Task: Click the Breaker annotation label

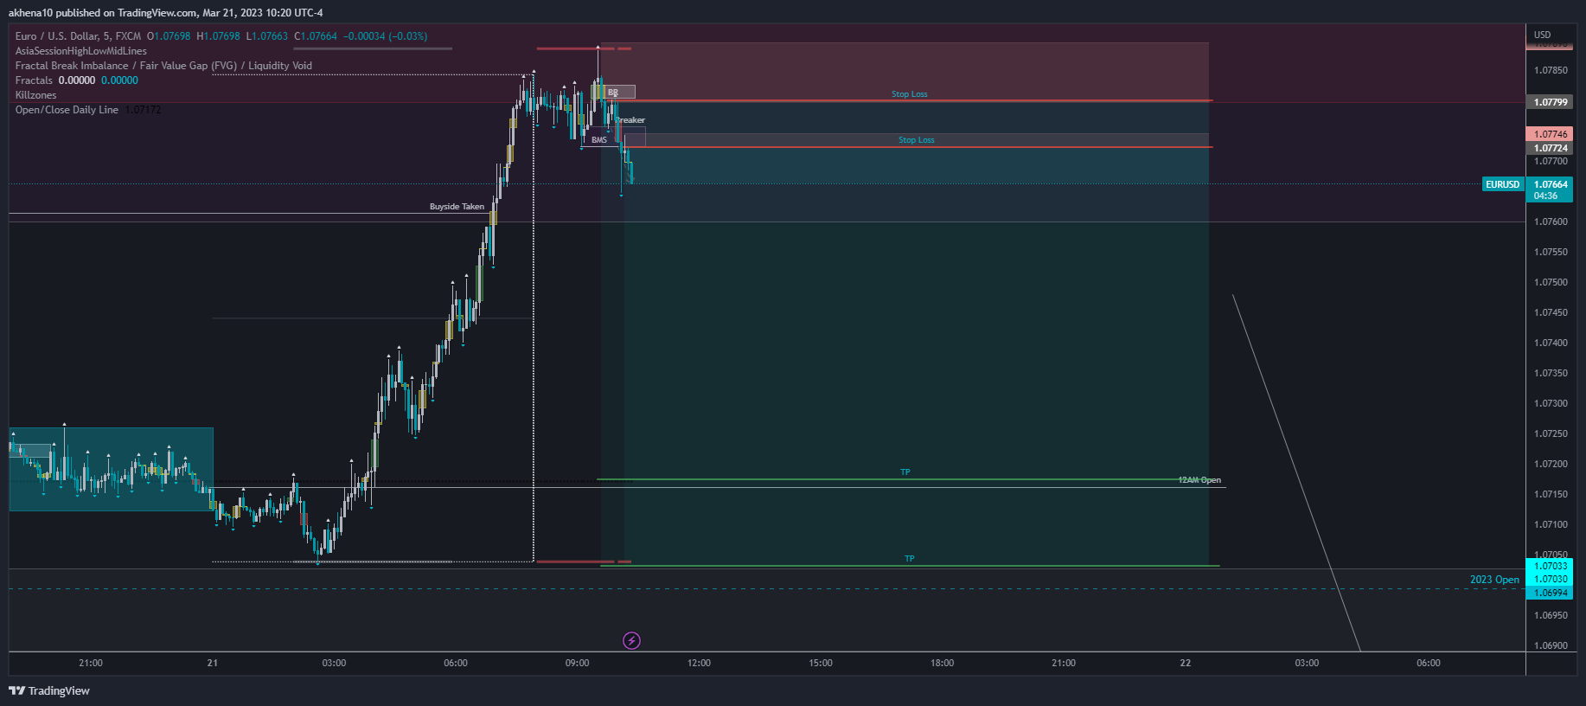Action: click(x=630, y=120)
